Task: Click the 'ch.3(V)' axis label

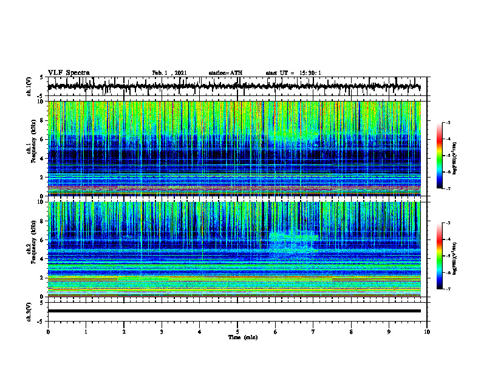Action: click(29, 312)
